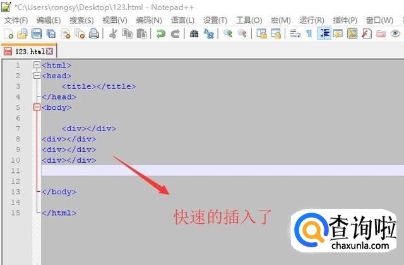Click the green Undo arrow
The width and height of the screenshot is (404, 265).
[x=161, y=33]
